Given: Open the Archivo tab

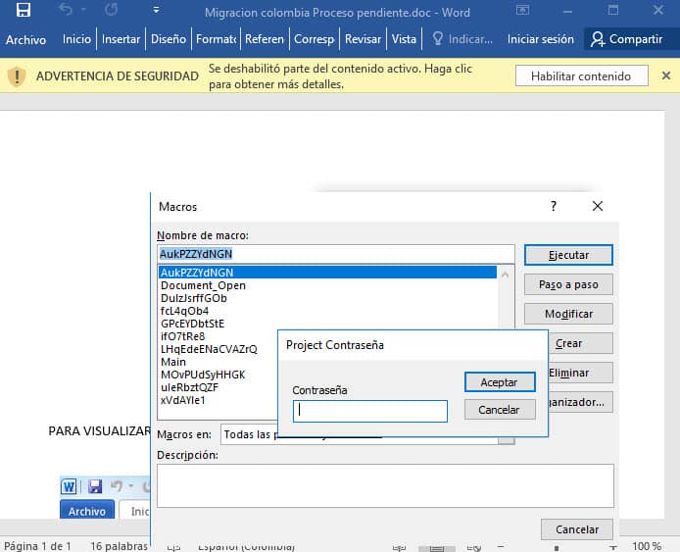Looking at the screenshot, I should coord(25,39).
